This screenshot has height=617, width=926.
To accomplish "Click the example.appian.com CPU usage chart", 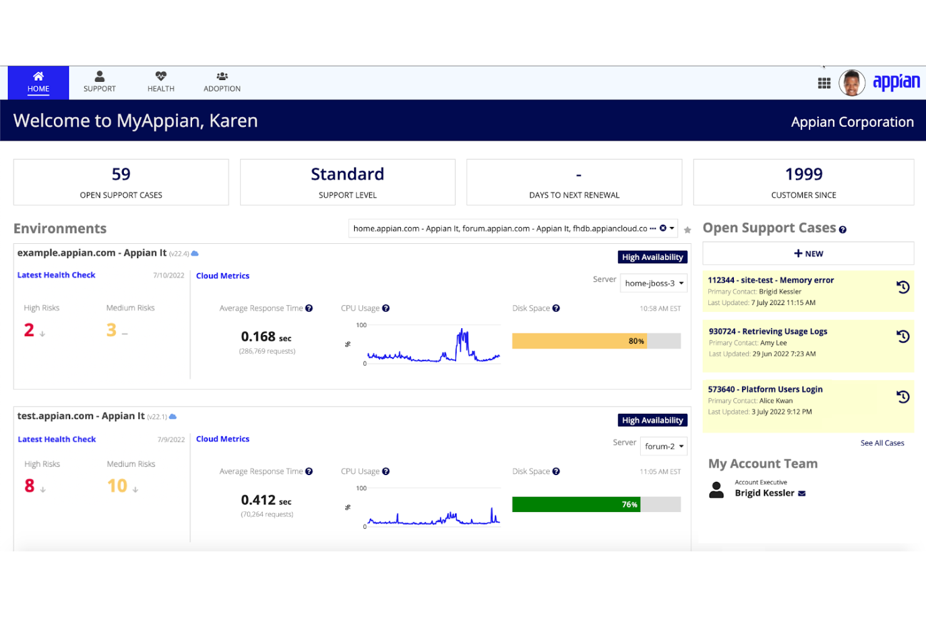I will (433, 344).
